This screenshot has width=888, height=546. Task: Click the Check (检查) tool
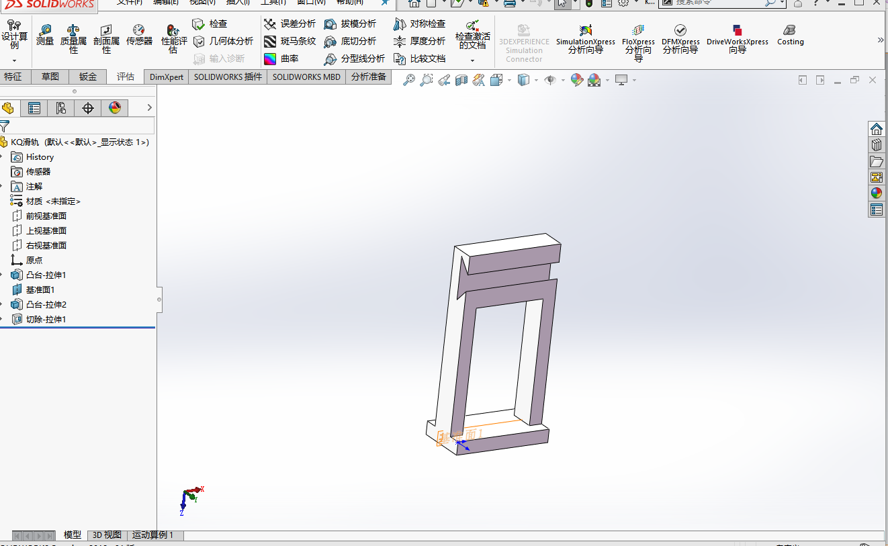coord(210,24)
